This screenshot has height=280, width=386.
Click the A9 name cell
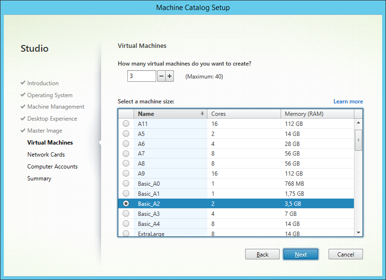coord(170,174)
